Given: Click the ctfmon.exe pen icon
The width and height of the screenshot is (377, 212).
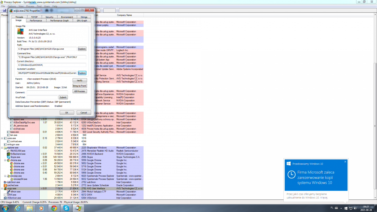Looking at the screenshot, I should click(8, 192).
